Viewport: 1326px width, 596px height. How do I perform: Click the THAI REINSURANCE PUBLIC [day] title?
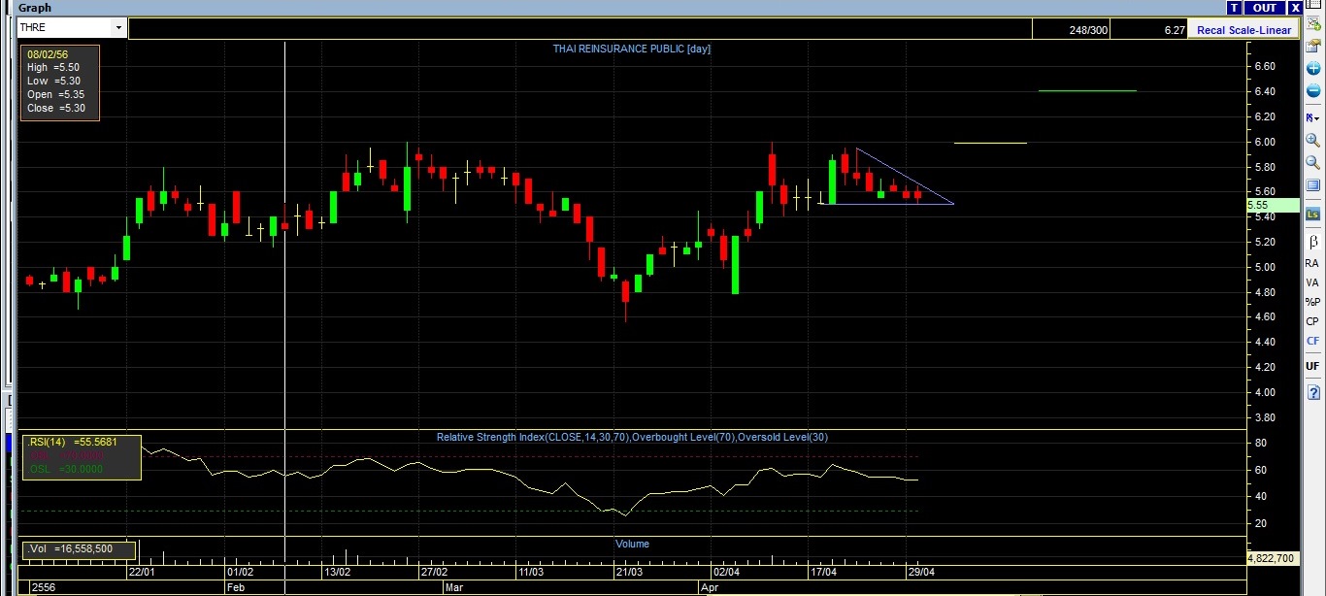point(632,49)
